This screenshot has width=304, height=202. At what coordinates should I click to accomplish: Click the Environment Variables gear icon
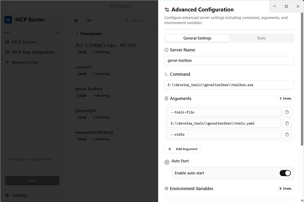167,188
